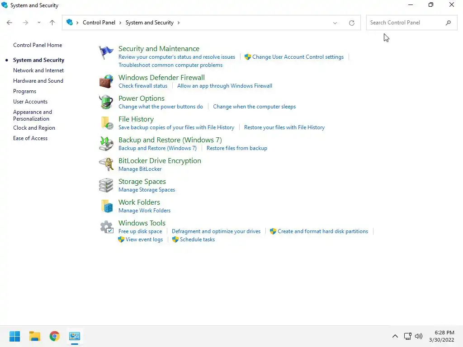Open Ease of Access category

tap(30, 138)
